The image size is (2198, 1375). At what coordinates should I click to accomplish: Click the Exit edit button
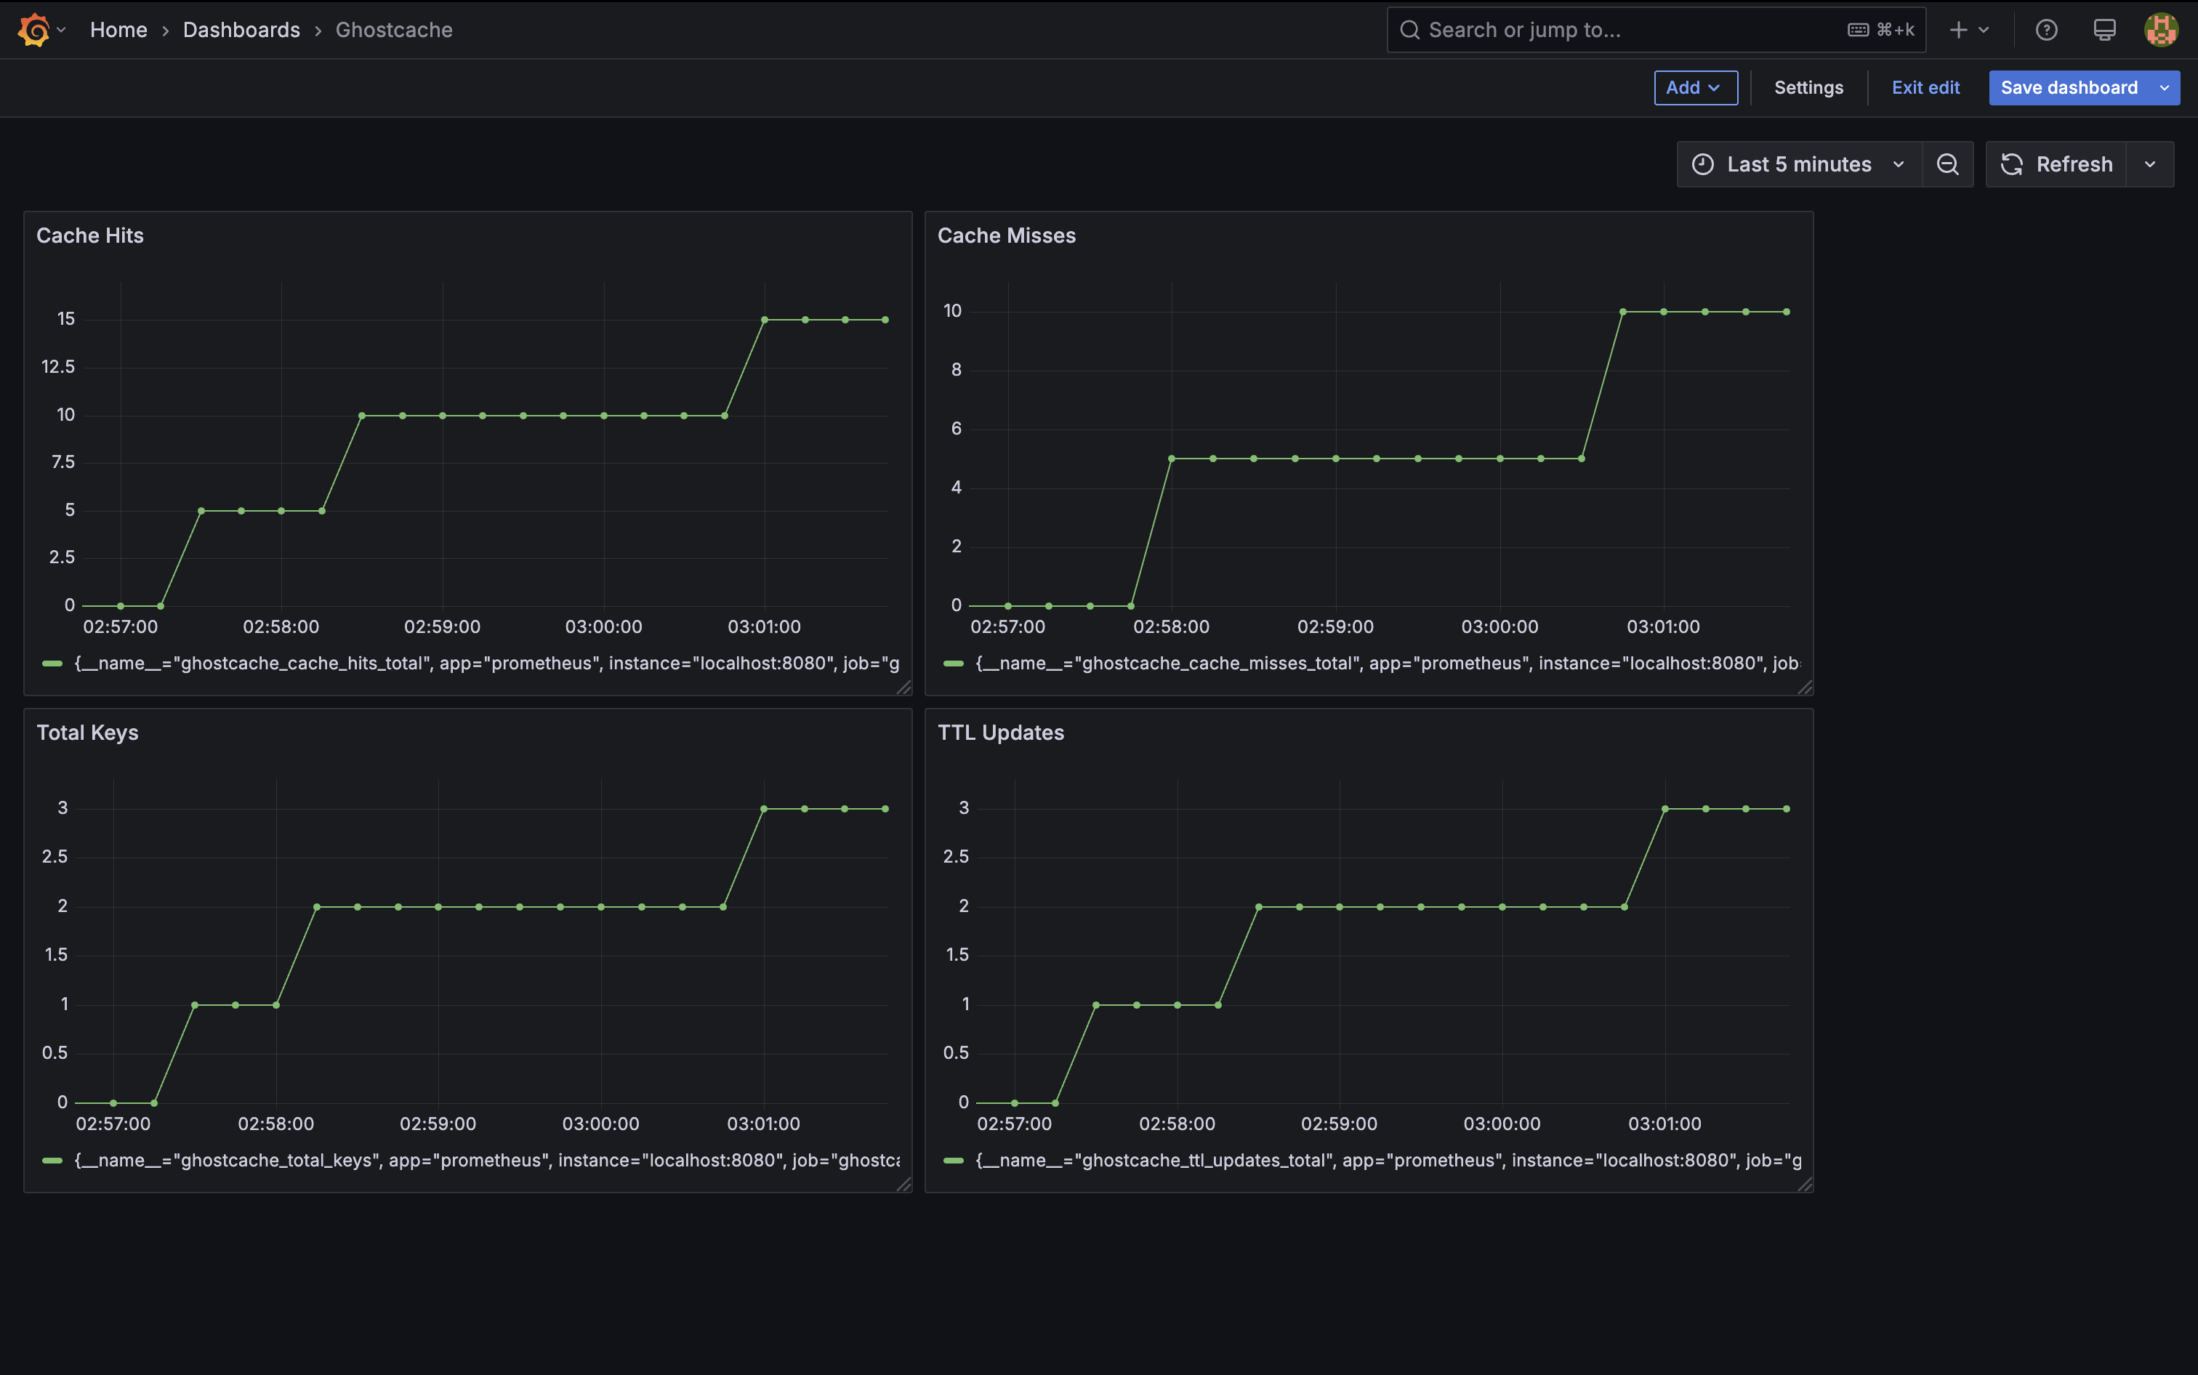click(x=1925, y=88)
